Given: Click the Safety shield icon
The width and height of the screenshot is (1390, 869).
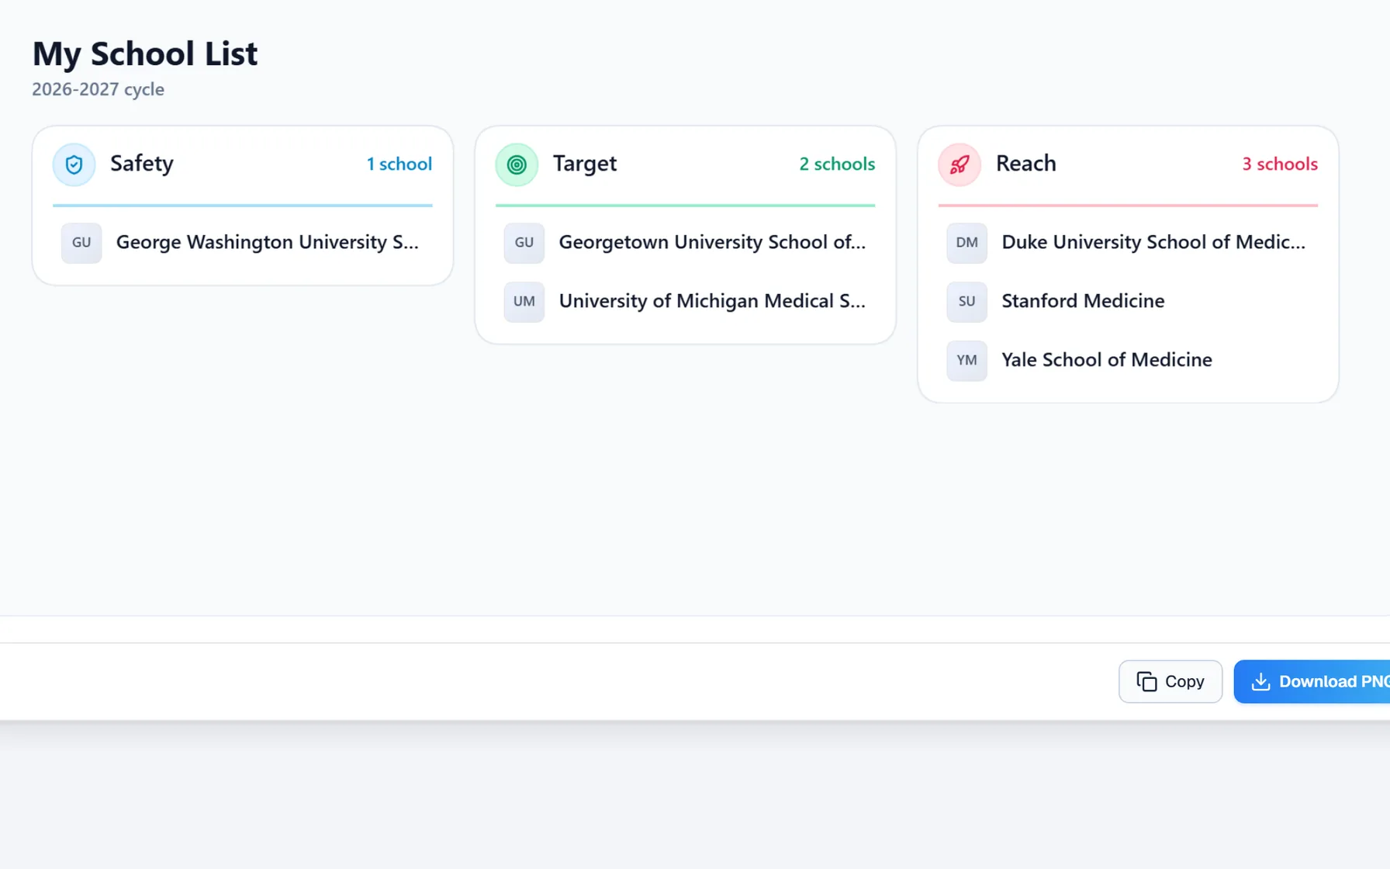Looking at the screenshot, I should click(x=74, y=164).
